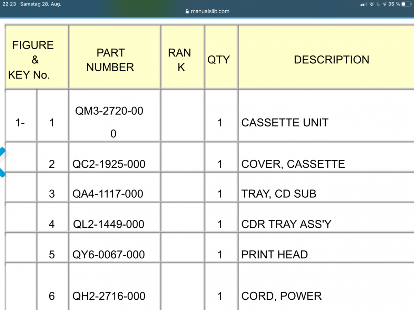The image size is (414, 310).
Task: Click the FIGURE & KEY No. header
Action: click(33, 60)
